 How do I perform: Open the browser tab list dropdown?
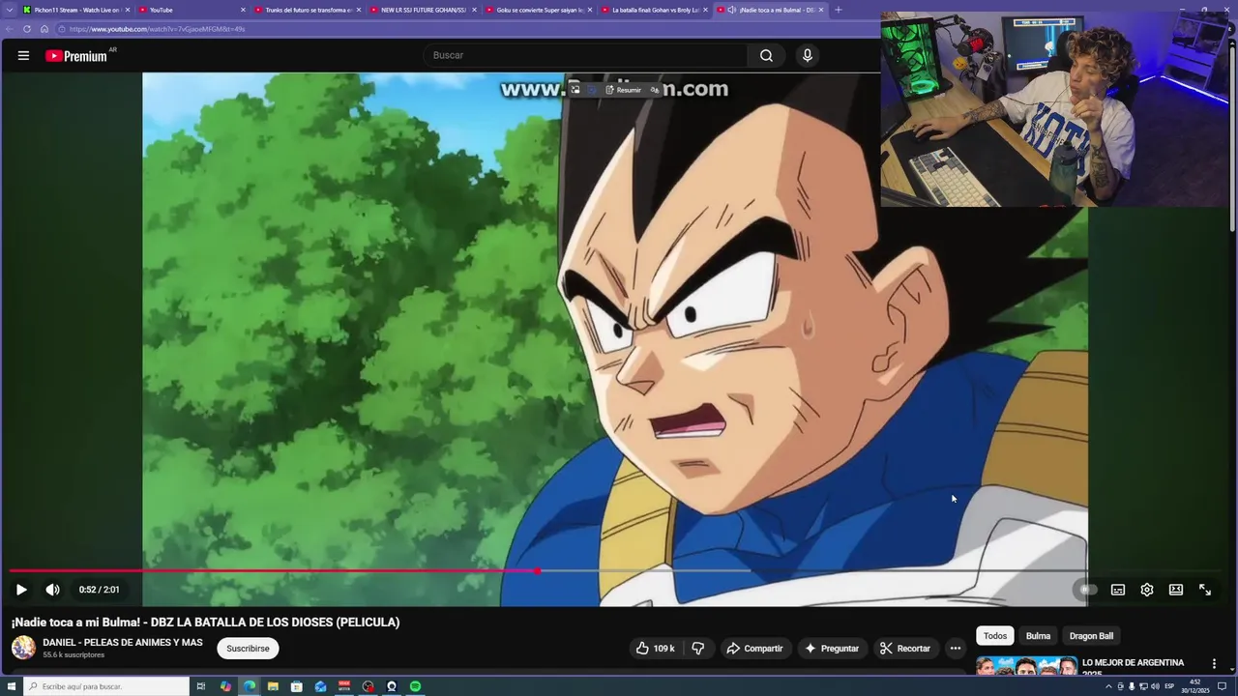tap(9, 10)
